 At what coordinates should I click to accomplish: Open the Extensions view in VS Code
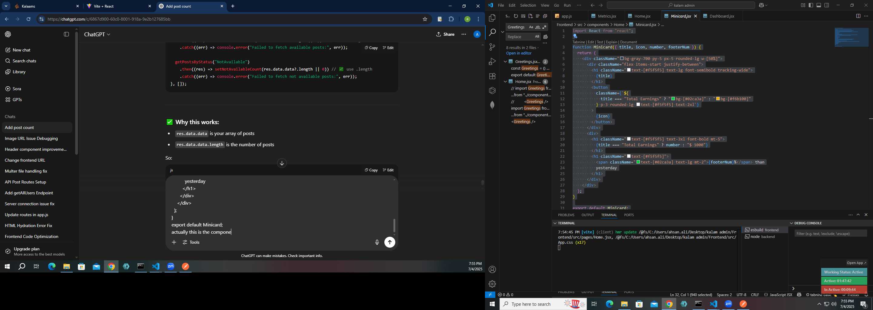(492, 76)
